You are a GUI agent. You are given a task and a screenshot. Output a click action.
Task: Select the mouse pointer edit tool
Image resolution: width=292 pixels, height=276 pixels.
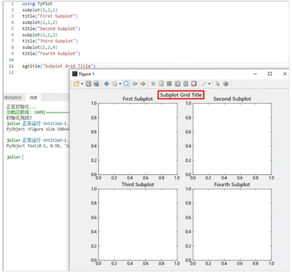pos(218,84)
